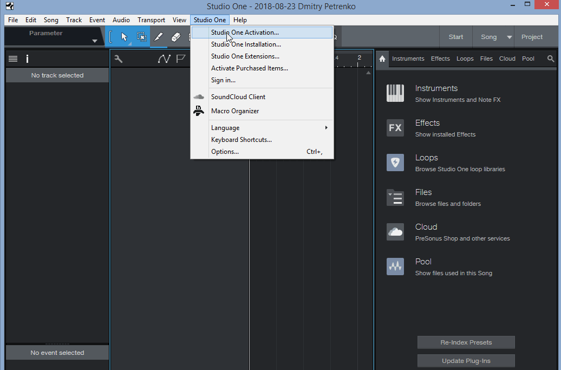The width and height of the screenshot is (561, 370).
Task: Click the Macro Organizer menu icon
Action: (x=199, y=111)
